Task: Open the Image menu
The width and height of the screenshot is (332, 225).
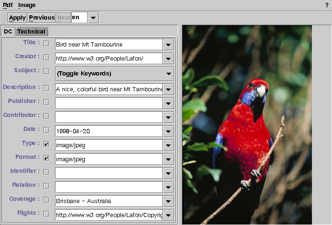Action: click(27, 5)
